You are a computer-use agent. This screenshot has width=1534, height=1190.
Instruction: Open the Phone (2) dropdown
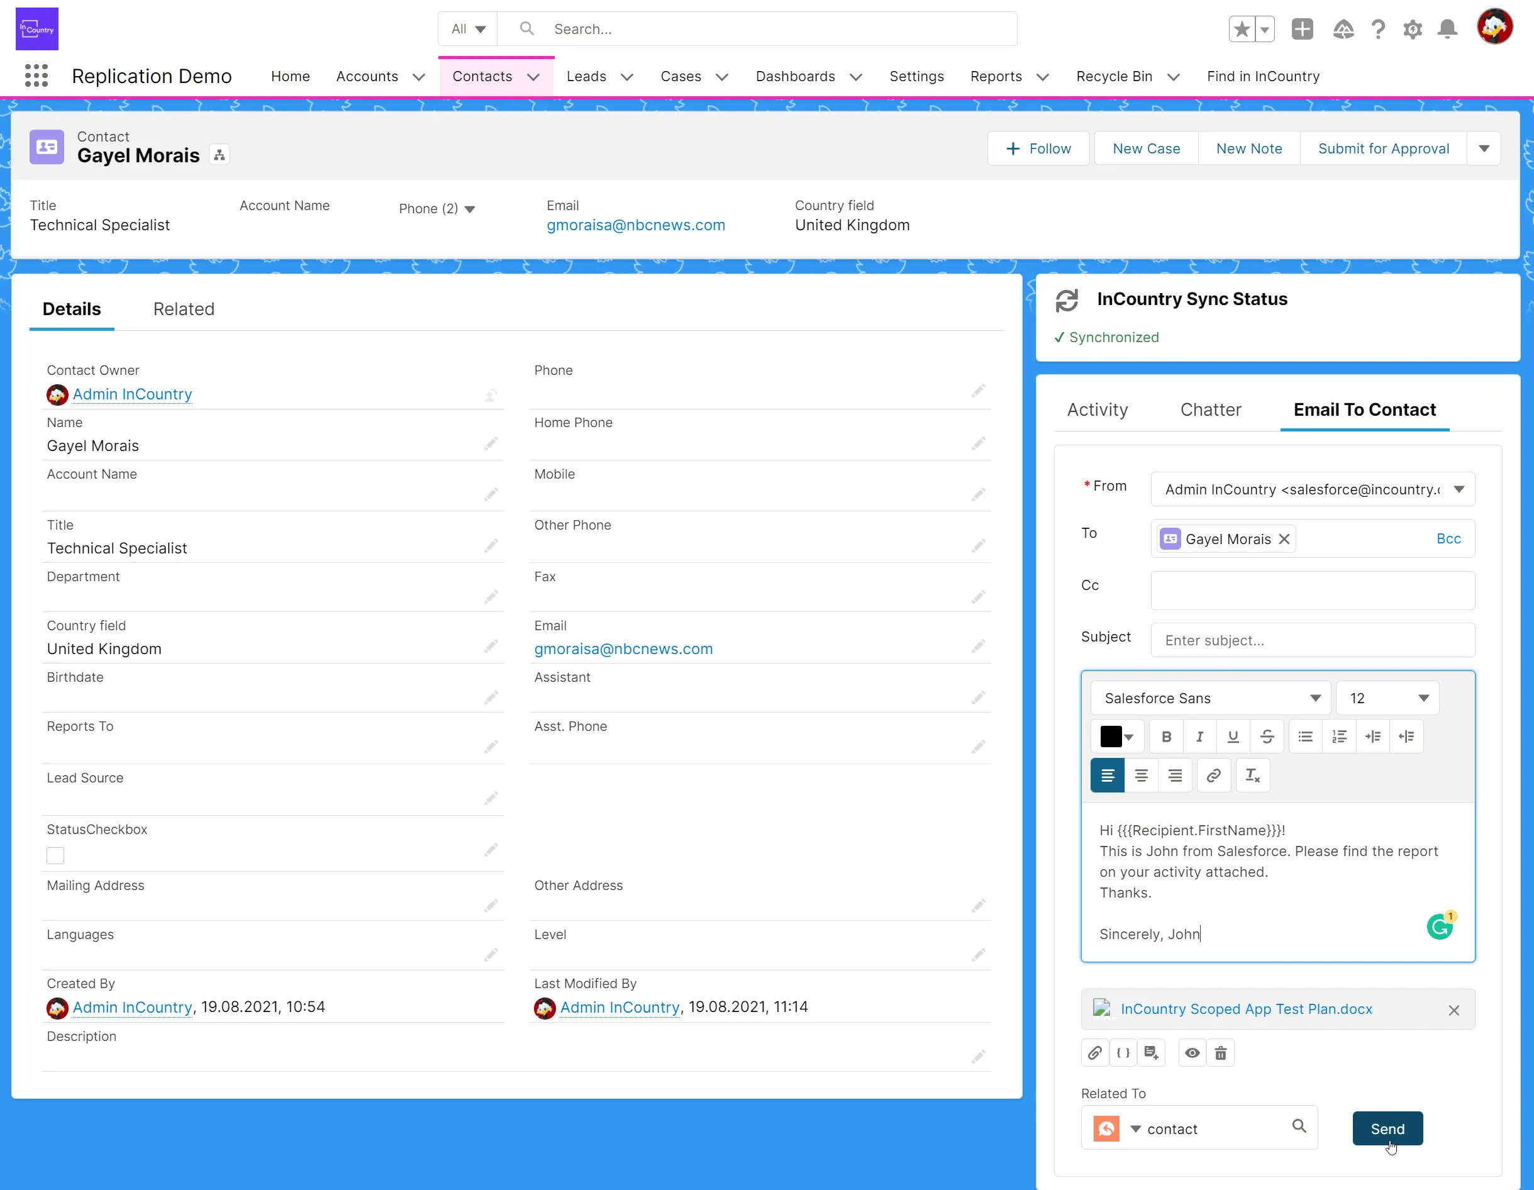click(x=470, y=209)
